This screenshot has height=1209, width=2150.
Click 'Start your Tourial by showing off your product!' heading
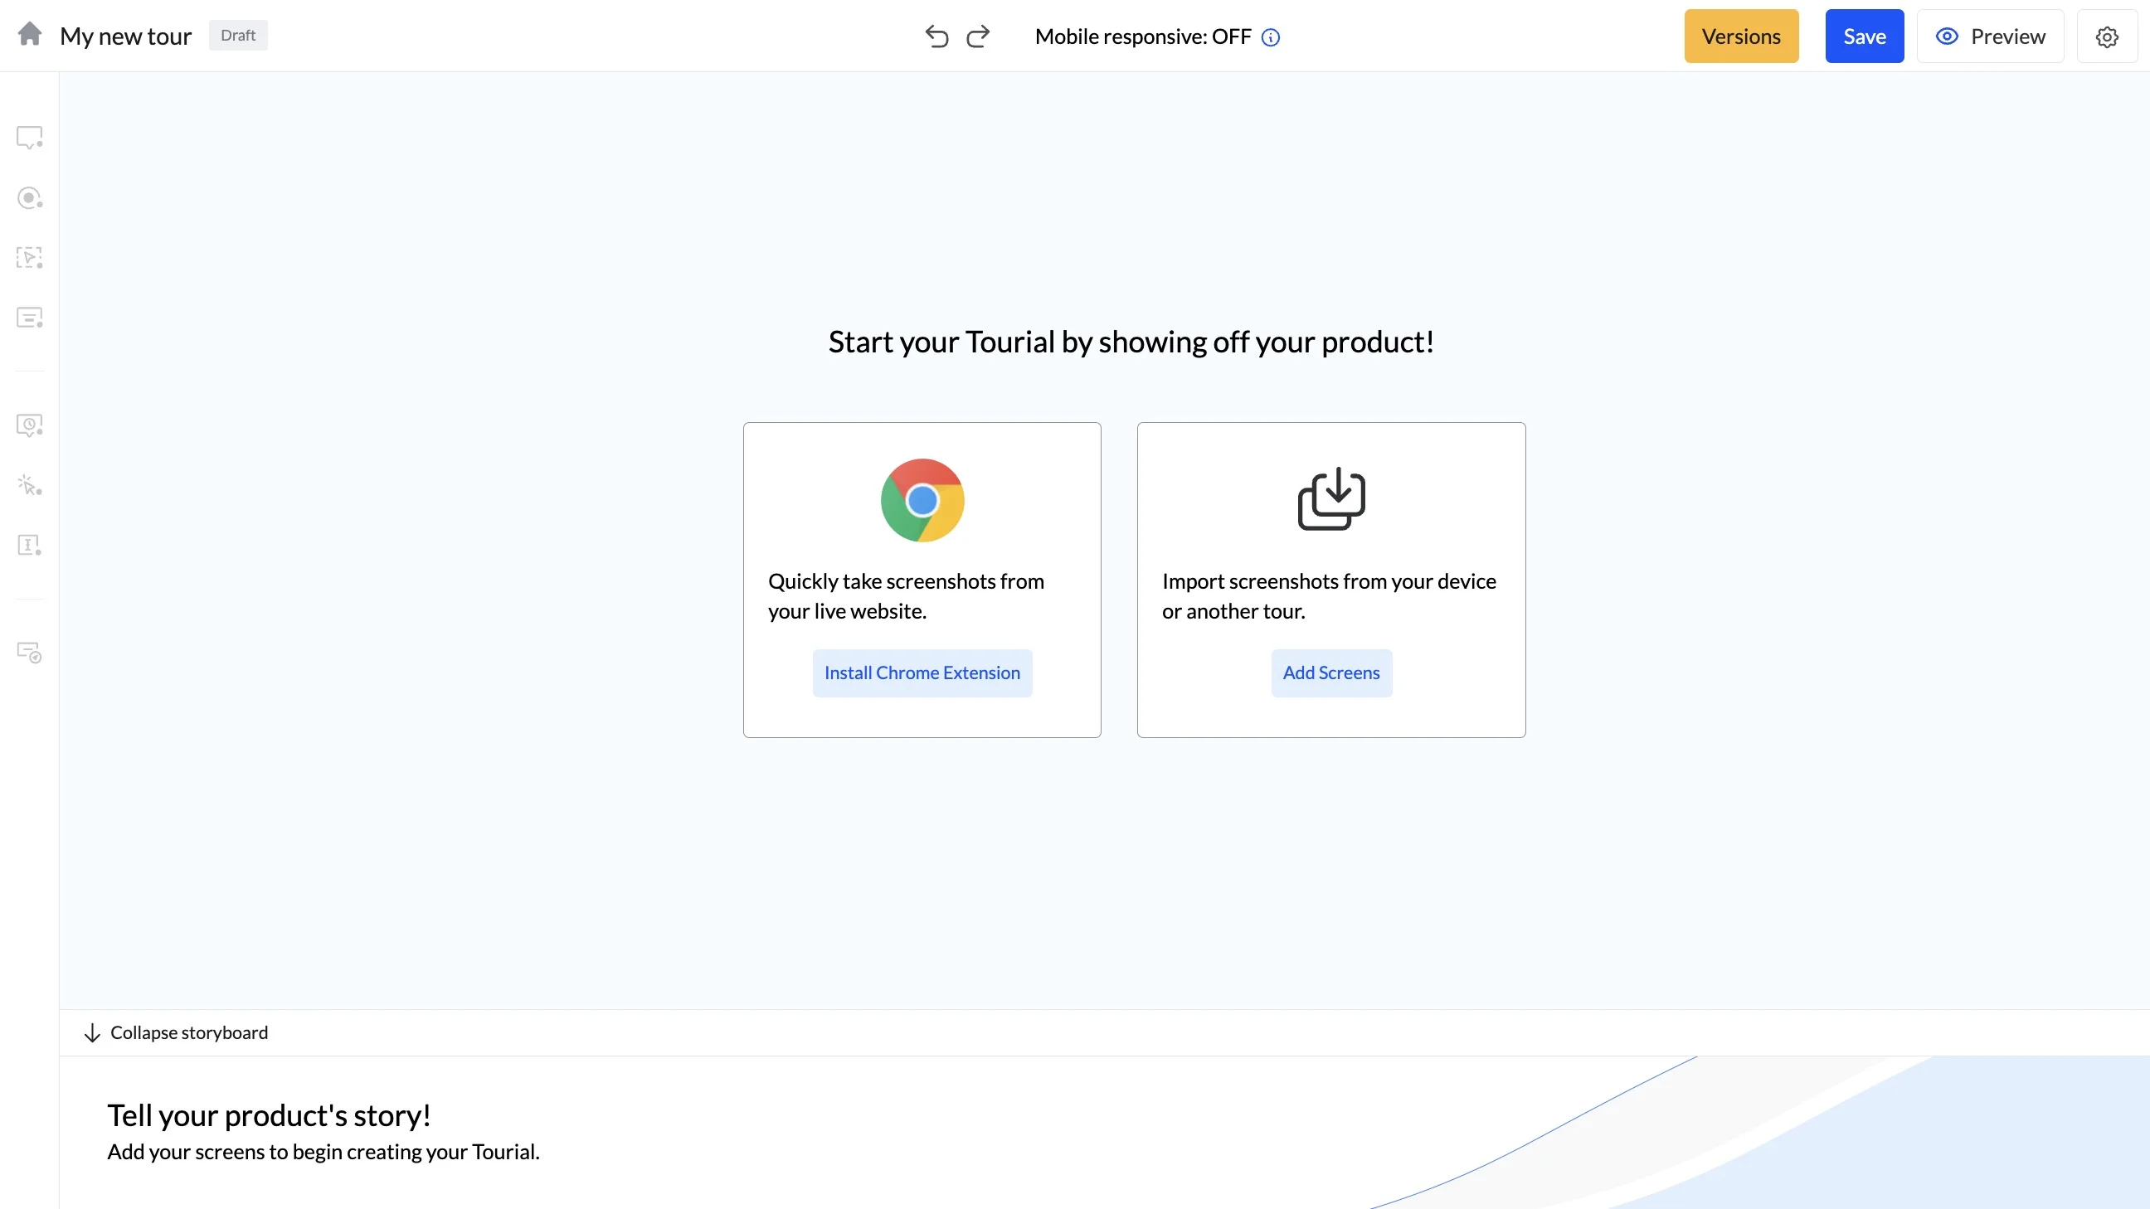coord(1131,342)
